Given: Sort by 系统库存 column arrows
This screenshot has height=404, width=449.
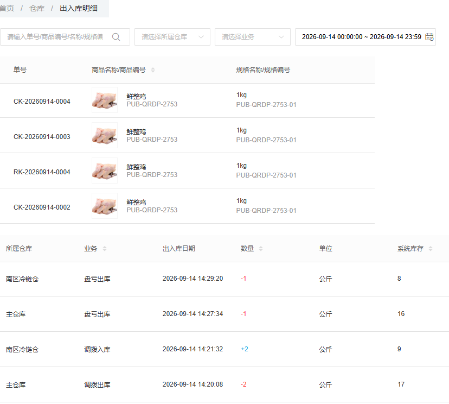Looking at the screenshot, I should (x=431, y=249).
